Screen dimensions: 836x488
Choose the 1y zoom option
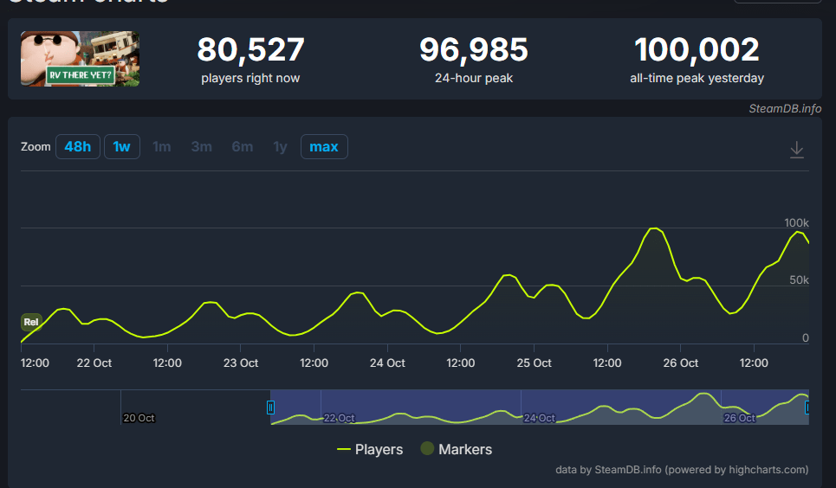click(x=280, y=147)
